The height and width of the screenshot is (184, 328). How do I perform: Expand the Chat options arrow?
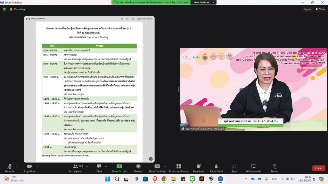point(106,166)
